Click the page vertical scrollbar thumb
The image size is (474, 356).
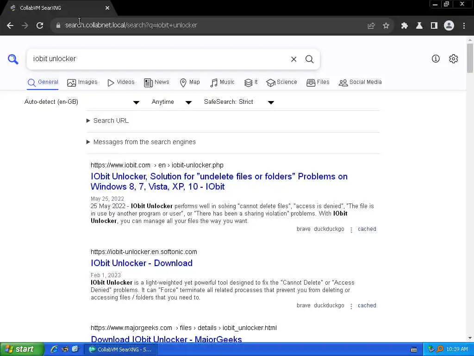pos(470,58)
